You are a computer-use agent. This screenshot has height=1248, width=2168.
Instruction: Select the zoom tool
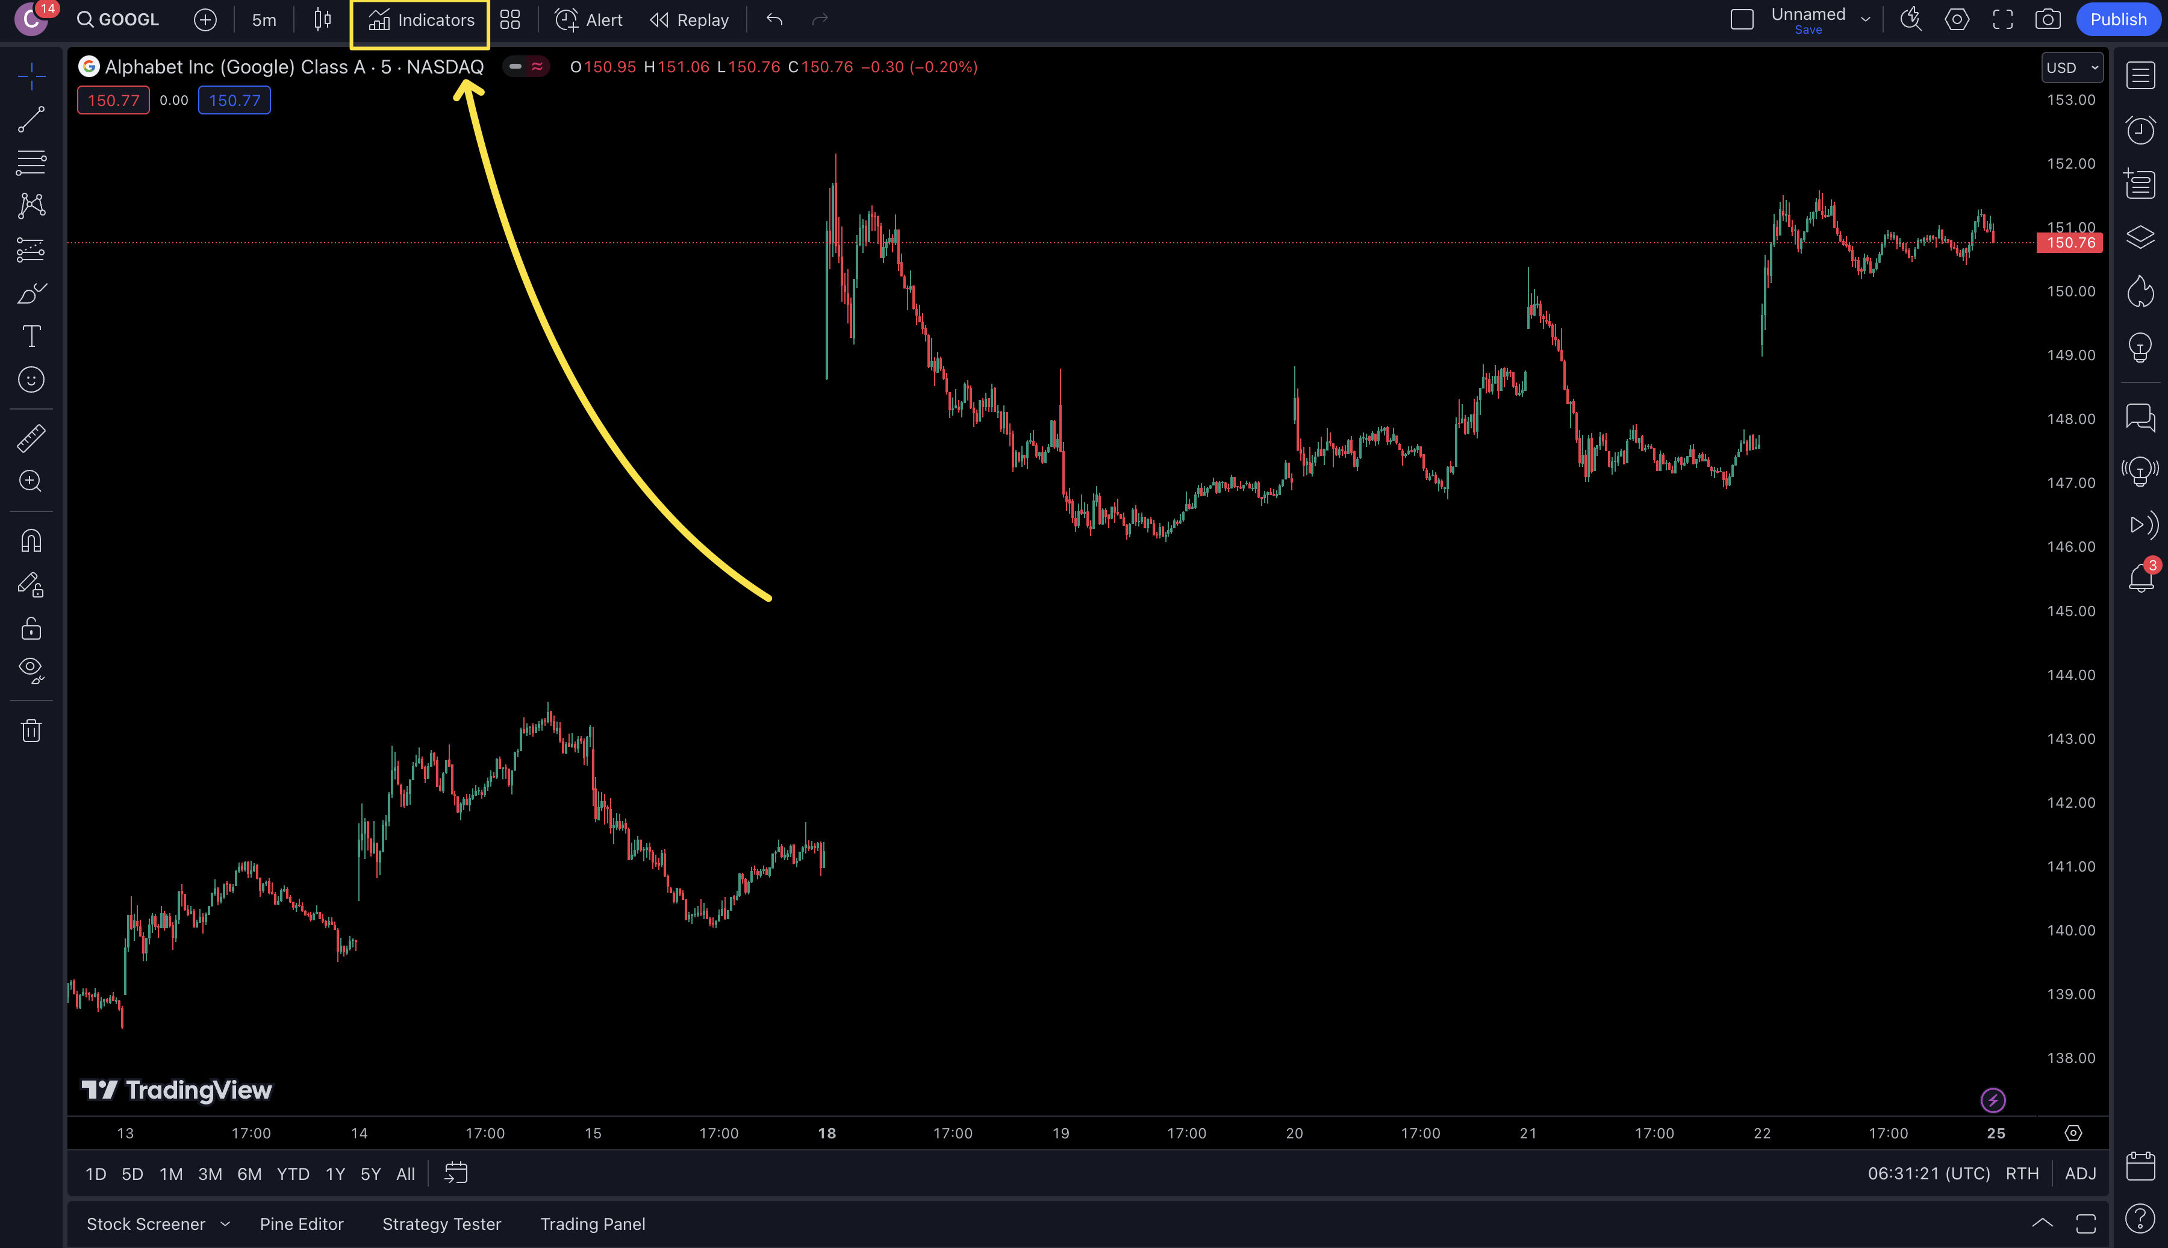[x=31, y=481]
